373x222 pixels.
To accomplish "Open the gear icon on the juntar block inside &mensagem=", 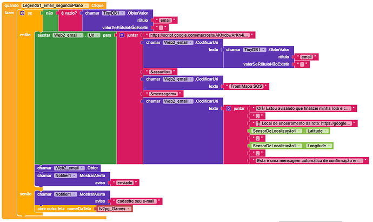I will click(228, 108).
